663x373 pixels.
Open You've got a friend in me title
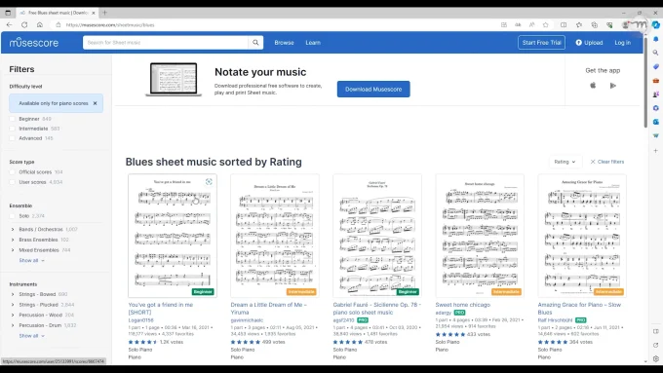pos(160,309)
